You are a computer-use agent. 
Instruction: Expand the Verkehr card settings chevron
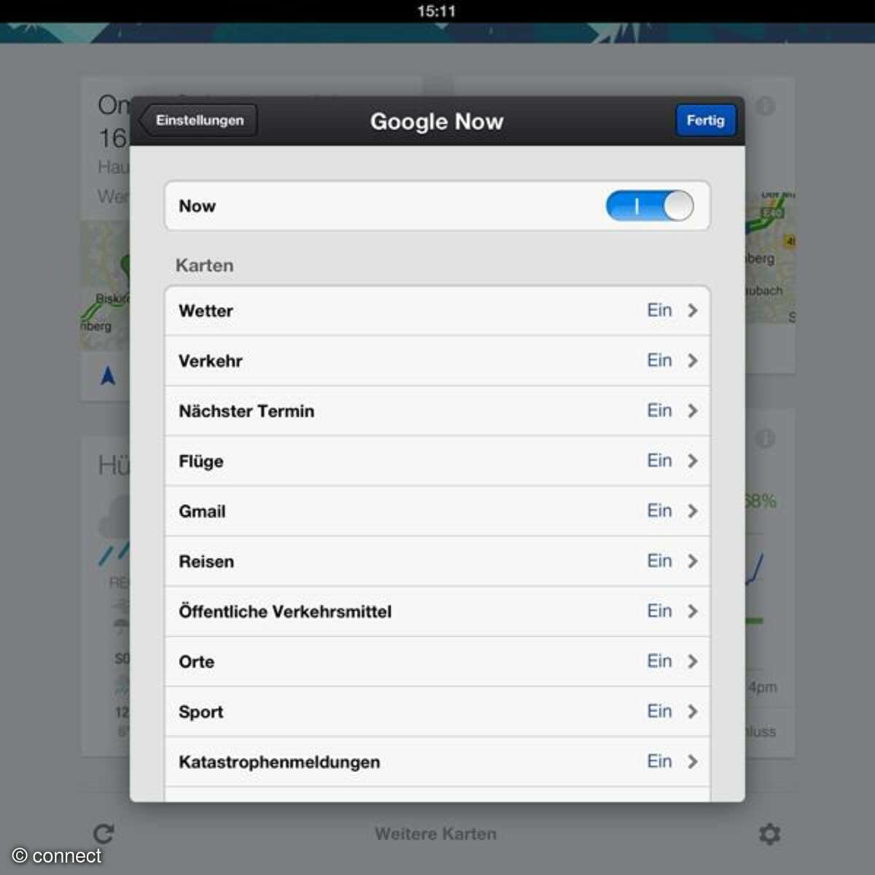[693, 361]
